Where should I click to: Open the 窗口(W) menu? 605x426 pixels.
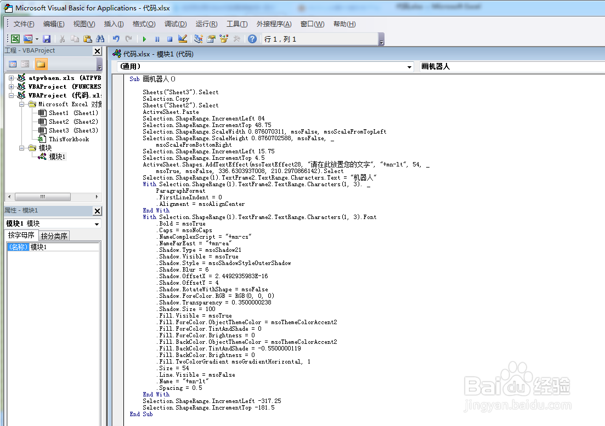(x=312, y=24)
